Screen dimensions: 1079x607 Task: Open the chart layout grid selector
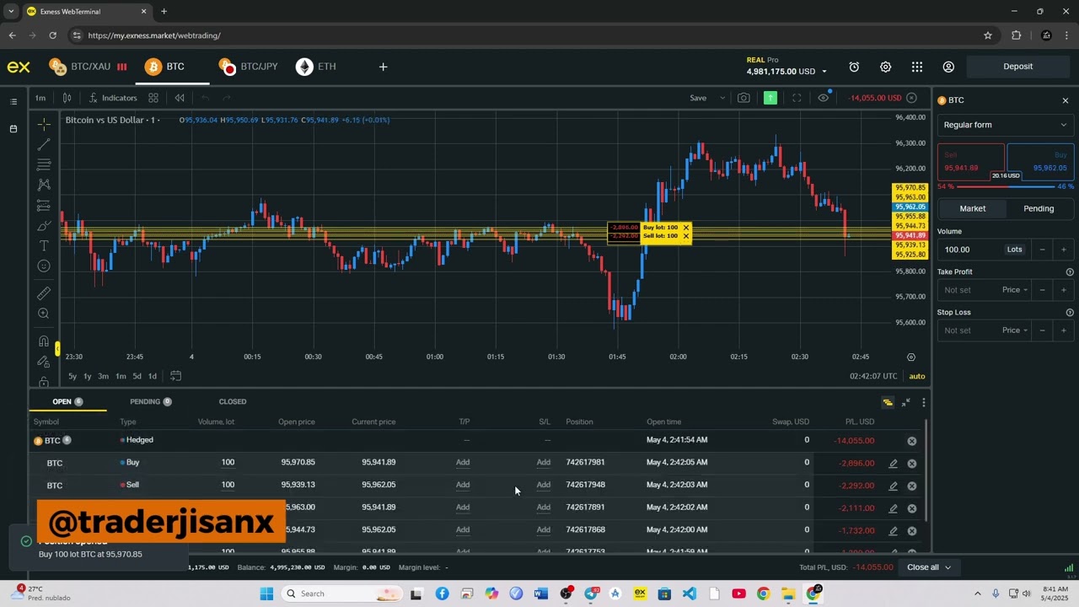point(153,98)
